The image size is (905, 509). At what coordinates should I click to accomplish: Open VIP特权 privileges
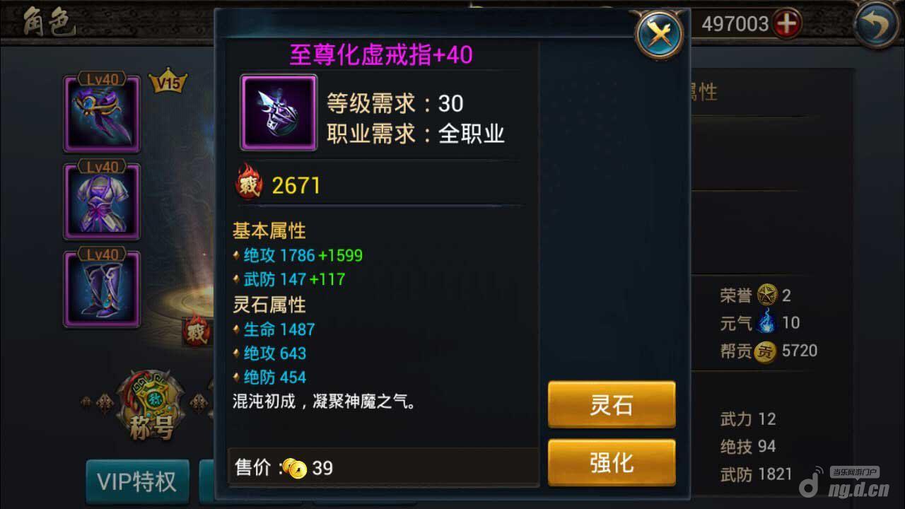coord(137,481)
